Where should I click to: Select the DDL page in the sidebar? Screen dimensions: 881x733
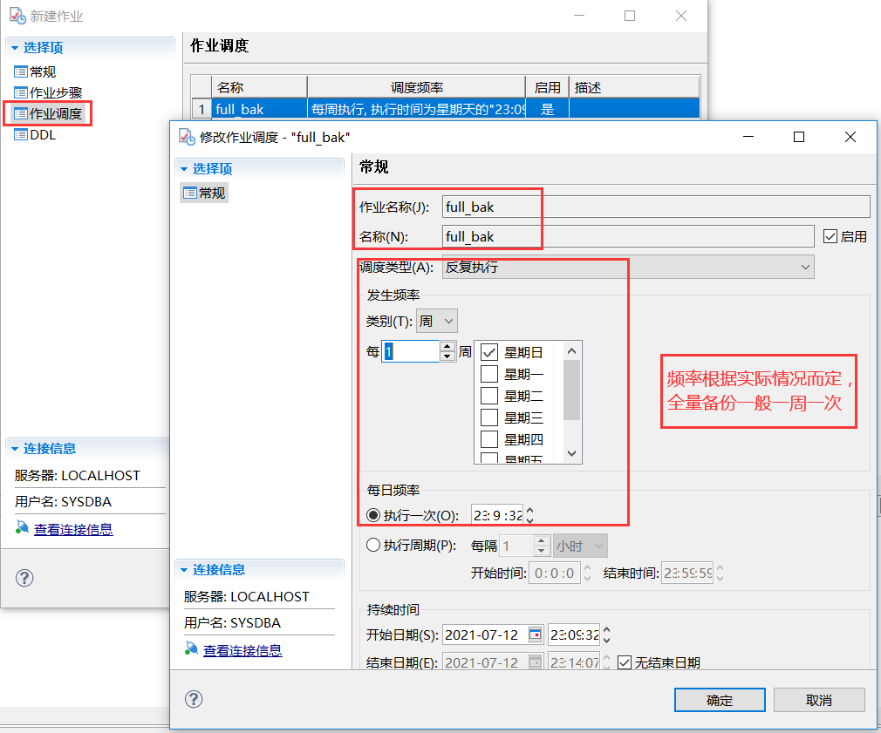click(38, 135)
